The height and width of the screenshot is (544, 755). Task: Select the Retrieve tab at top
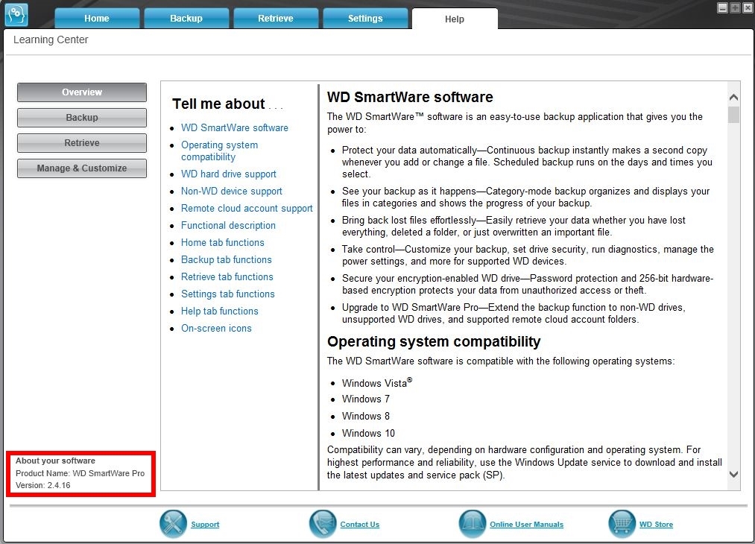tap(276, 19)
